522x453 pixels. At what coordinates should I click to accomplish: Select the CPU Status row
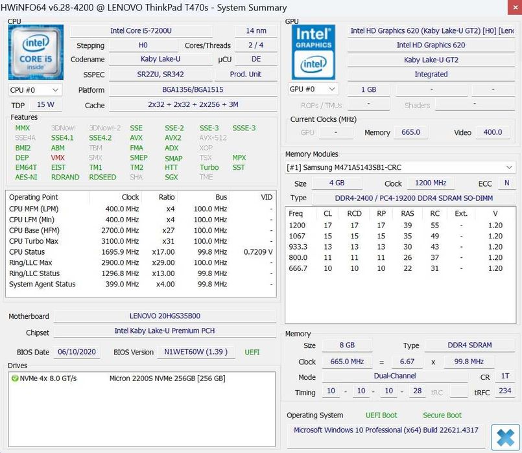point(141,252)
